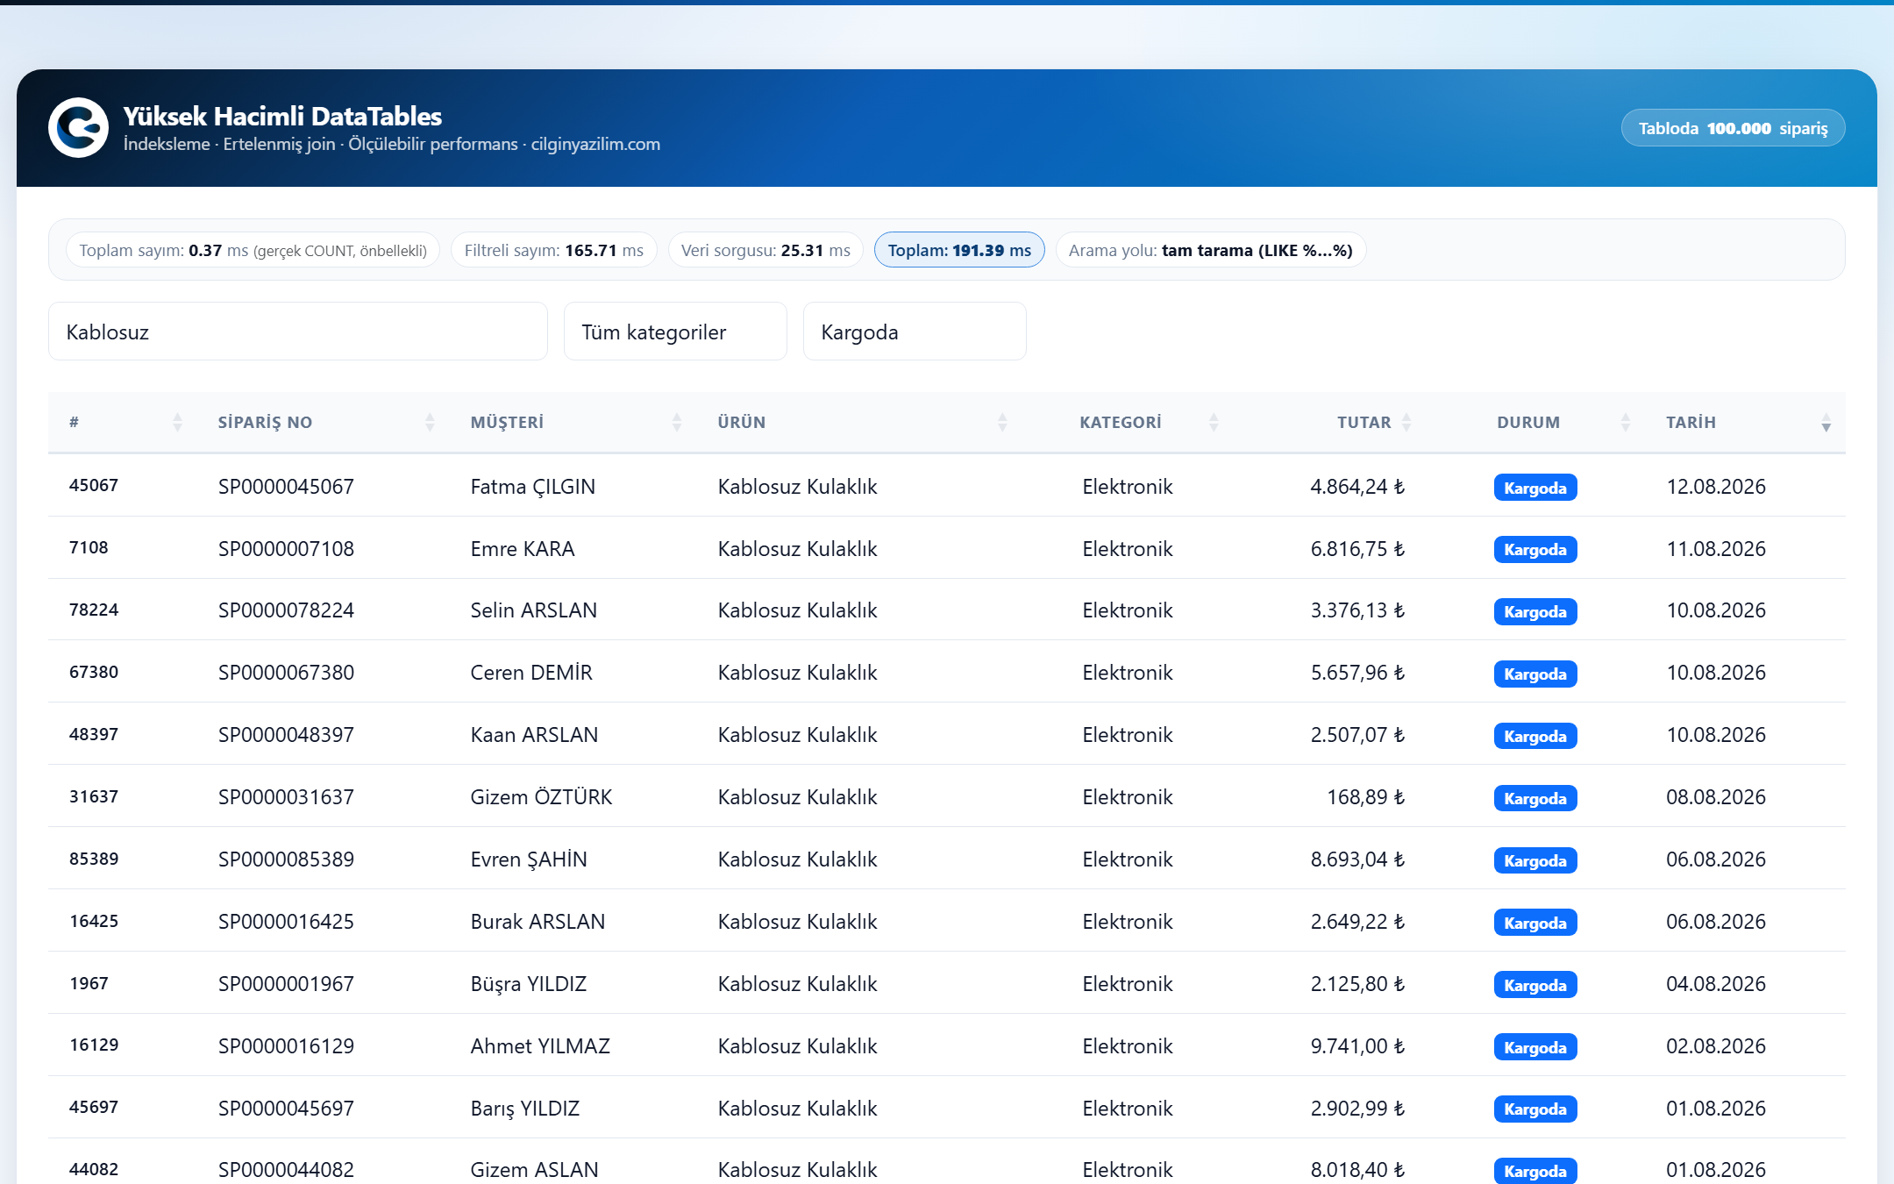Select the Emre KARA order row
The image size is (1894, 1184).
click(x=947, y=548)
